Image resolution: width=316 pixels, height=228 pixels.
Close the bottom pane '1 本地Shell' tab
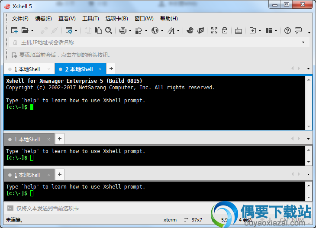pyautogui.click(x=48, y=175)
